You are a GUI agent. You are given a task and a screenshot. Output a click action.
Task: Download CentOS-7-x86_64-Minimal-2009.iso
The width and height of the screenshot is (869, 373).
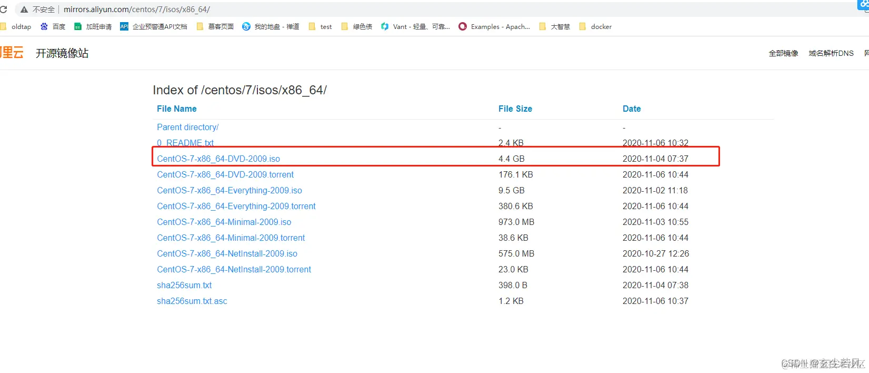tap(224, 222)
